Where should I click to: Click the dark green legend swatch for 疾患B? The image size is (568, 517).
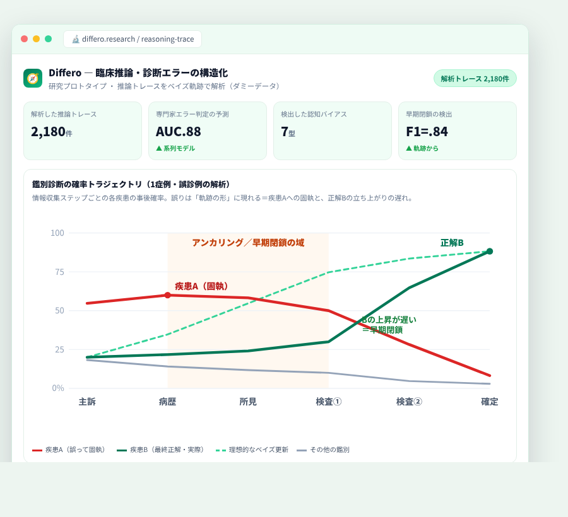point(122,450)
